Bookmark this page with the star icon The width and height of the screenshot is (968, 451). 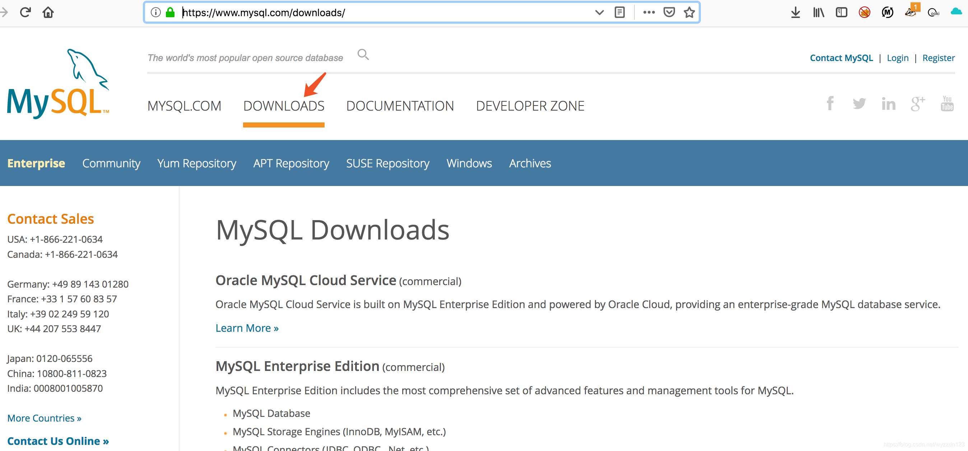coord(689,13)
